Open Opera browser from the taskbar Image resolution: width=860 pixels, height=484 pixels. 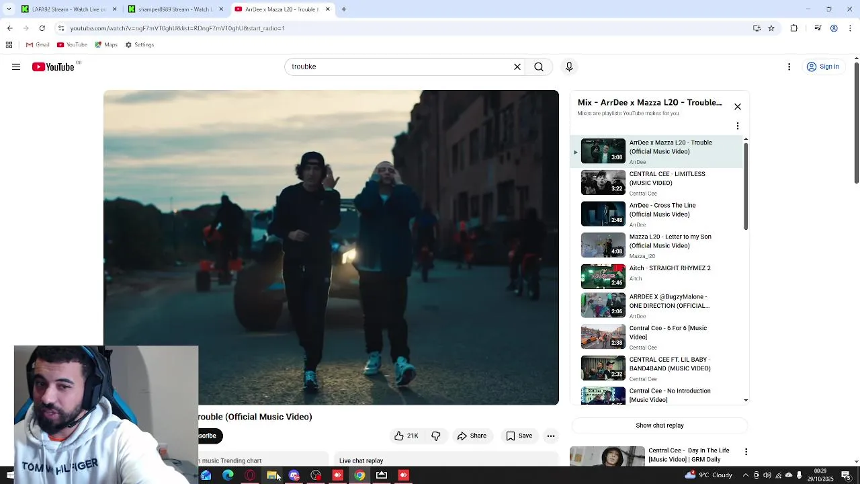tap(250, 475)
